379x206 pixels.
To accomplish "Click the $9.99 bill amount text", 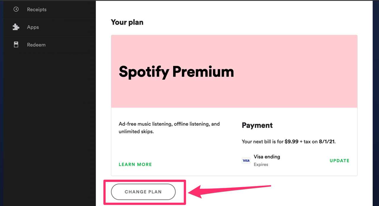I will 291,142.
